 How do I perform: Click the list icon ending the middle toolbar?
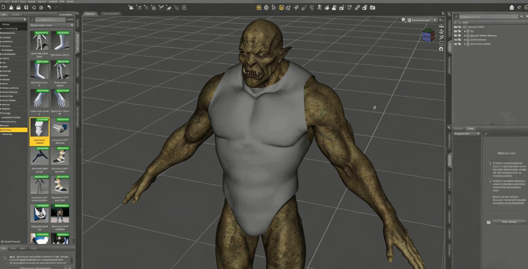tap(184, 7)
